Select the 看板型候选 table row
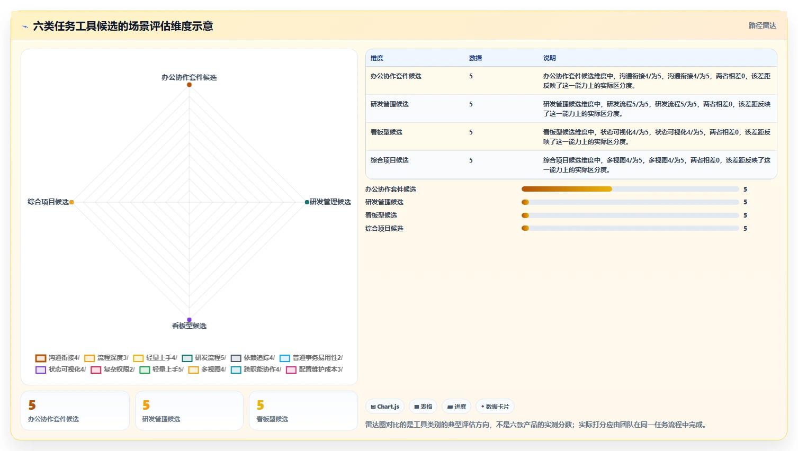This screenshot has width=798, height=451. click(571, 137)
